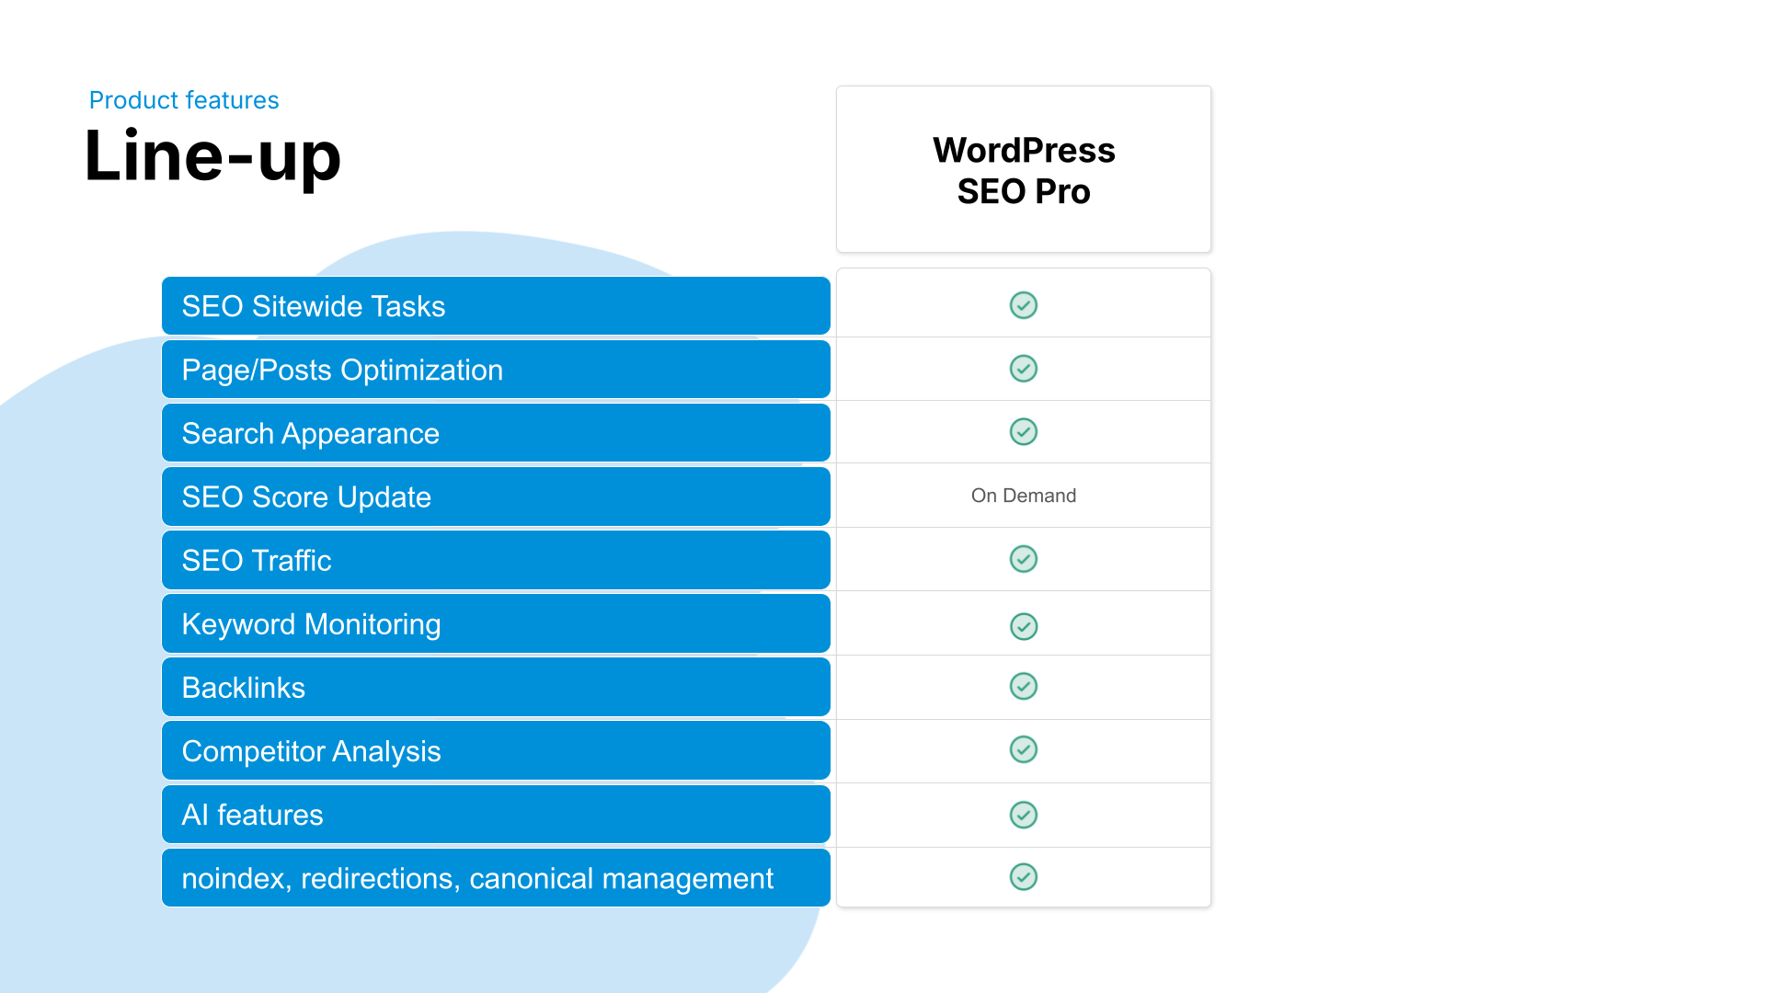Select the Page/Posts Optimization feature bar
1766x993 pixels.
tap(496, 370)
